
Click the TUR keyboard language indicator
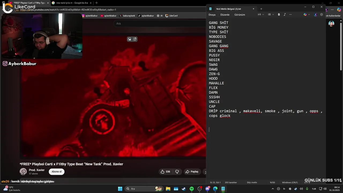pos(314,189)
